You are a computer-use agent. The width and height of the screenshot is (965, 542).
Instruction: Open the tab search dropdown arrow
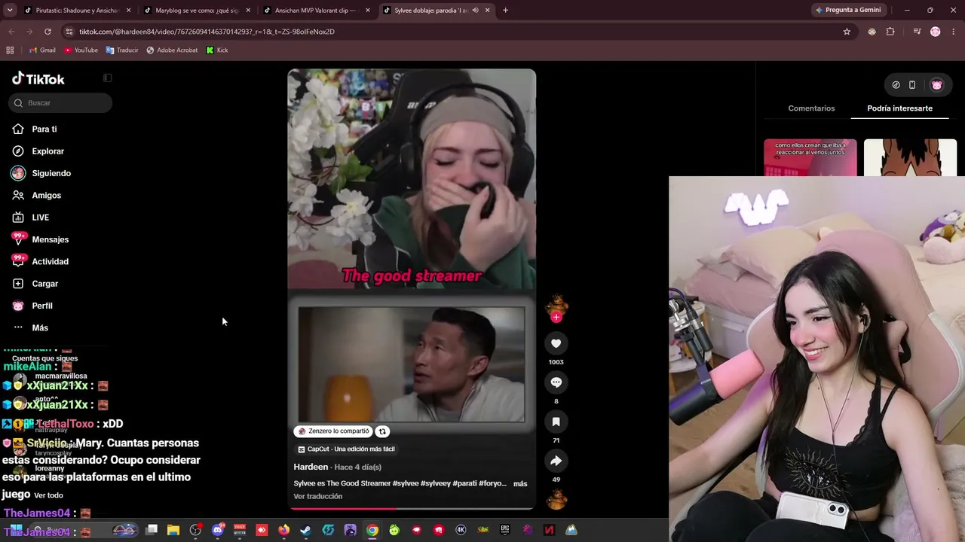click(x=10, y=11)
